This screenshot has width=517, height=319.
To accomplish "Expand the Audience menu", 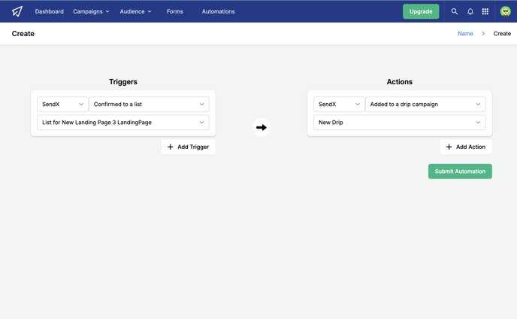I will coord(135,11).
